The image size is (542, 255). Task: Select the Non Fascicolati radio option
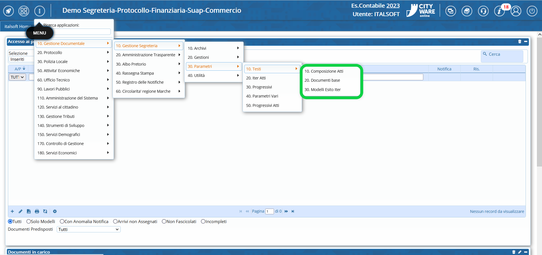pos(164,222)
